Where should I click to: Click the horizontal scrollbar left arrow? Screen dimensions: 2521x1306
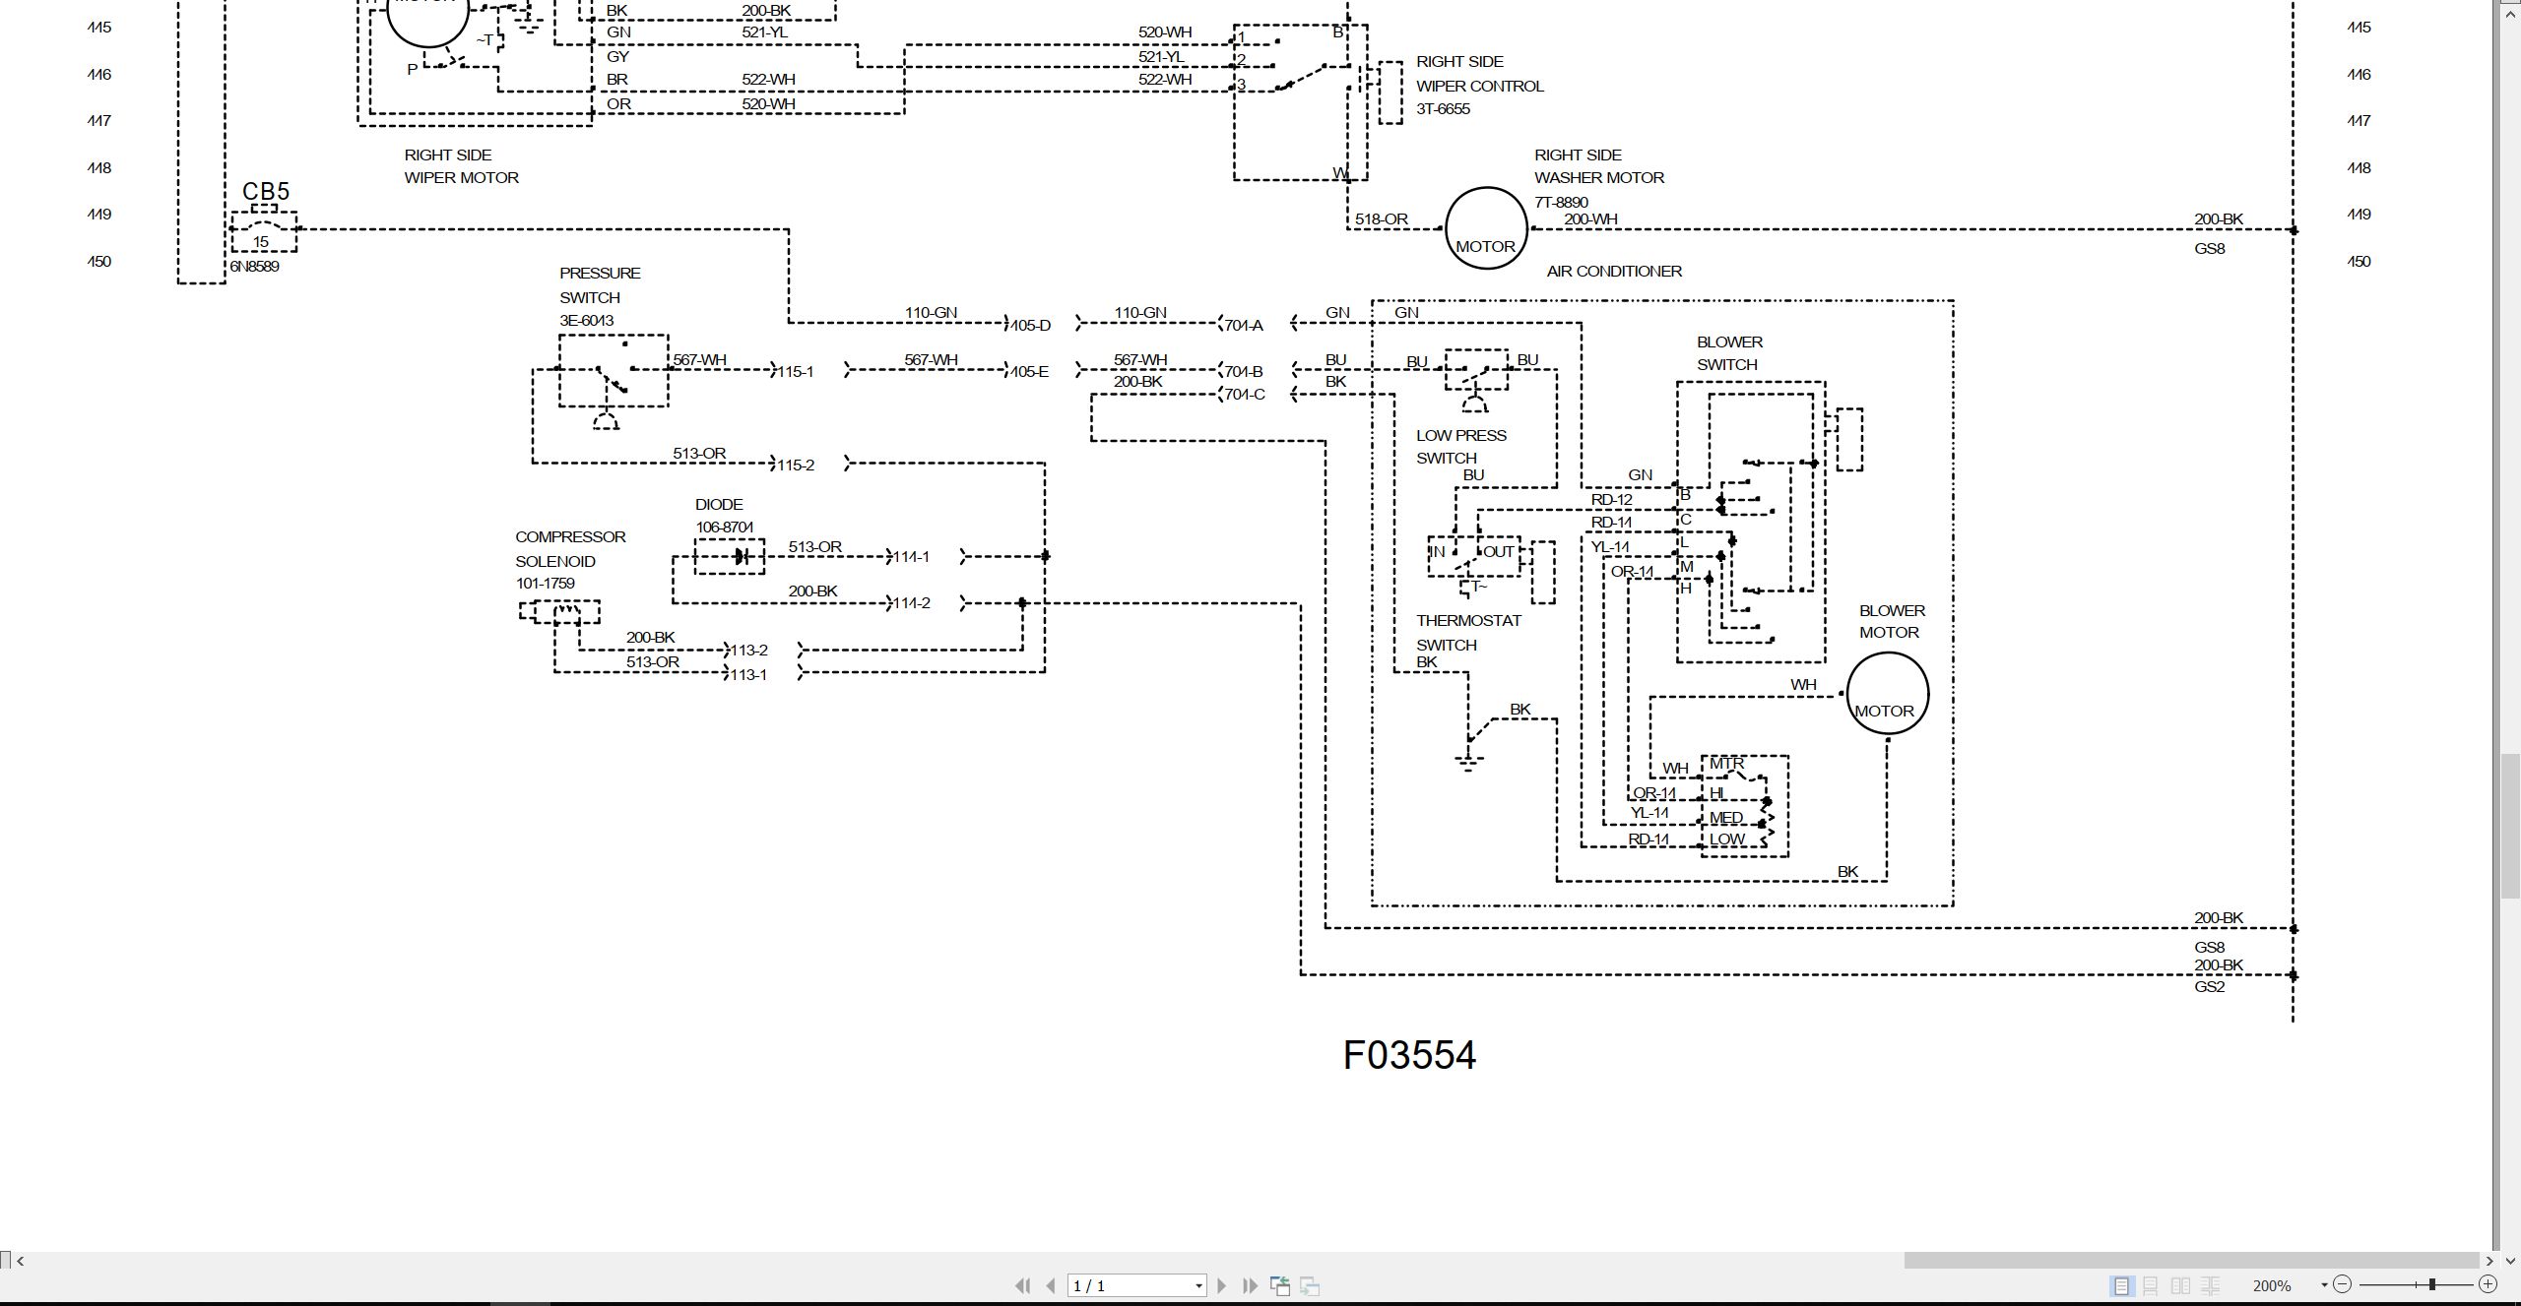[x=21, y=1261]
